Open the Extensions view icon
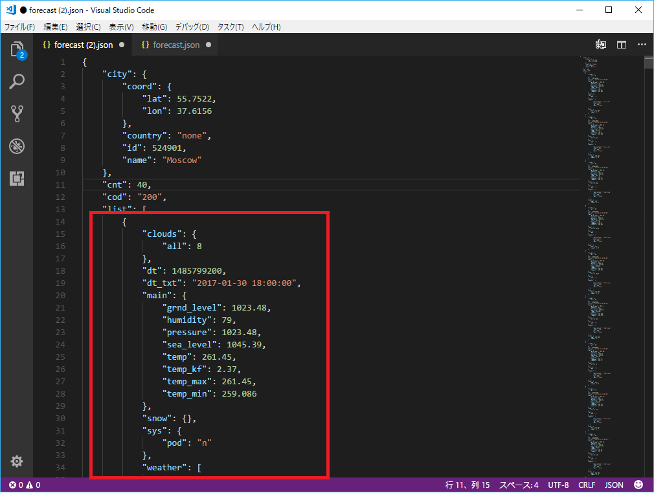654x493 pixels. (17, 179)
